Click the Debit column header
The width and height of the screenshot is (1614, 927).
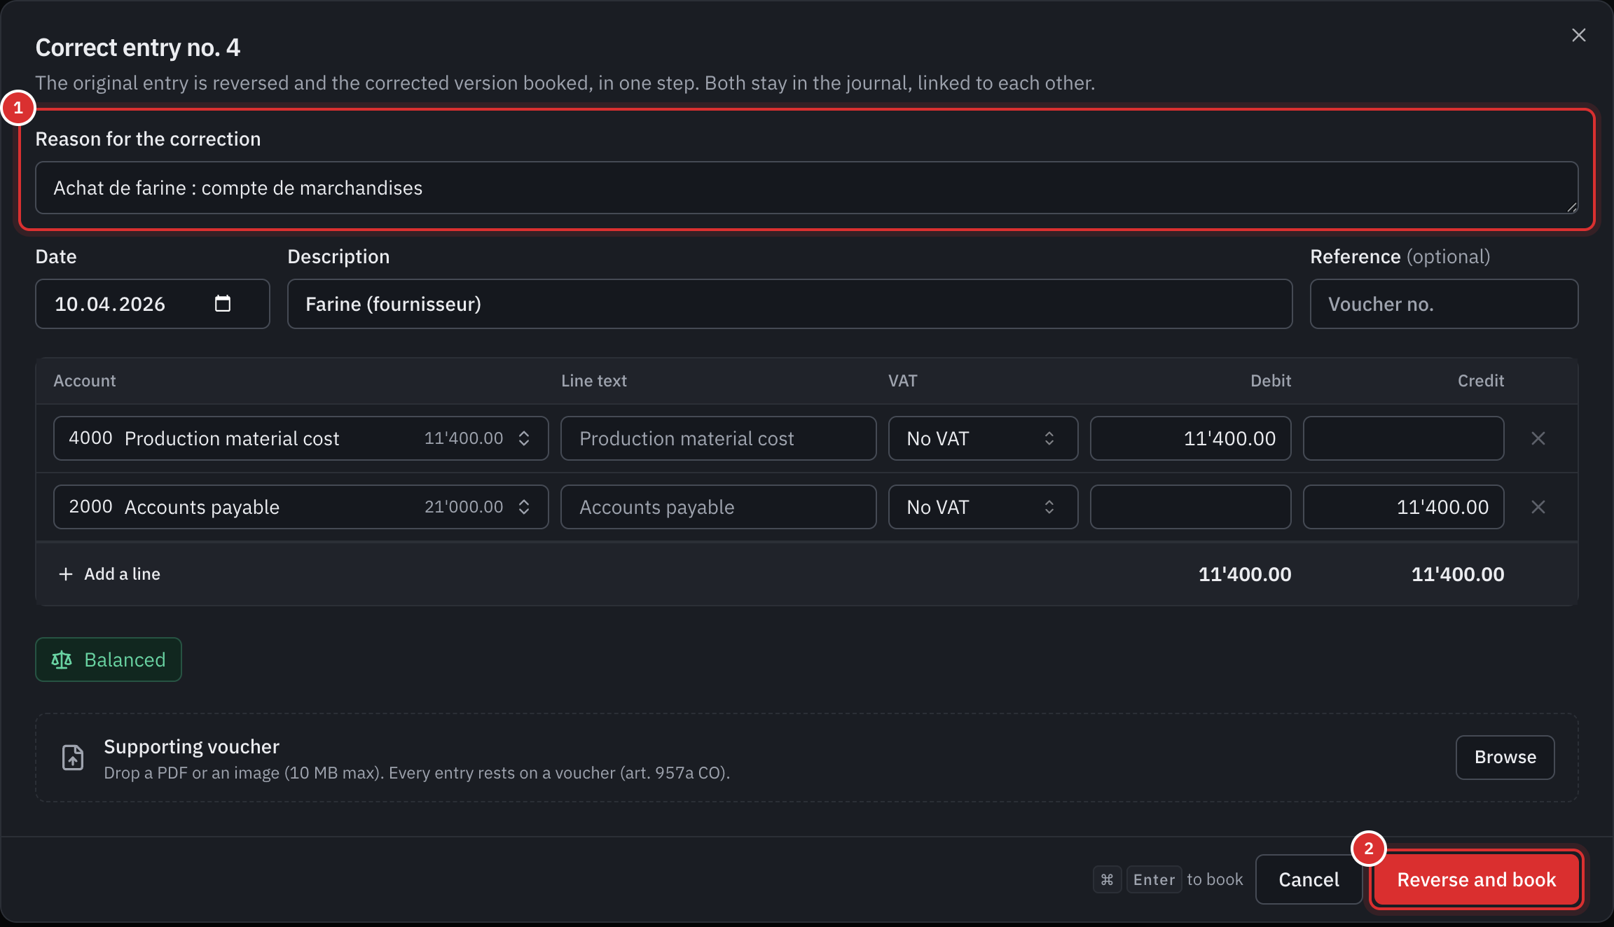1271,381
